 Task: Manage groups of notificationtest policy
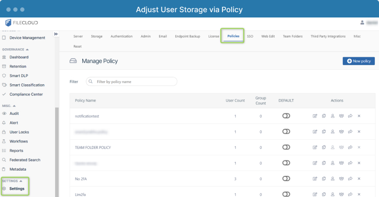click(341, 116)
